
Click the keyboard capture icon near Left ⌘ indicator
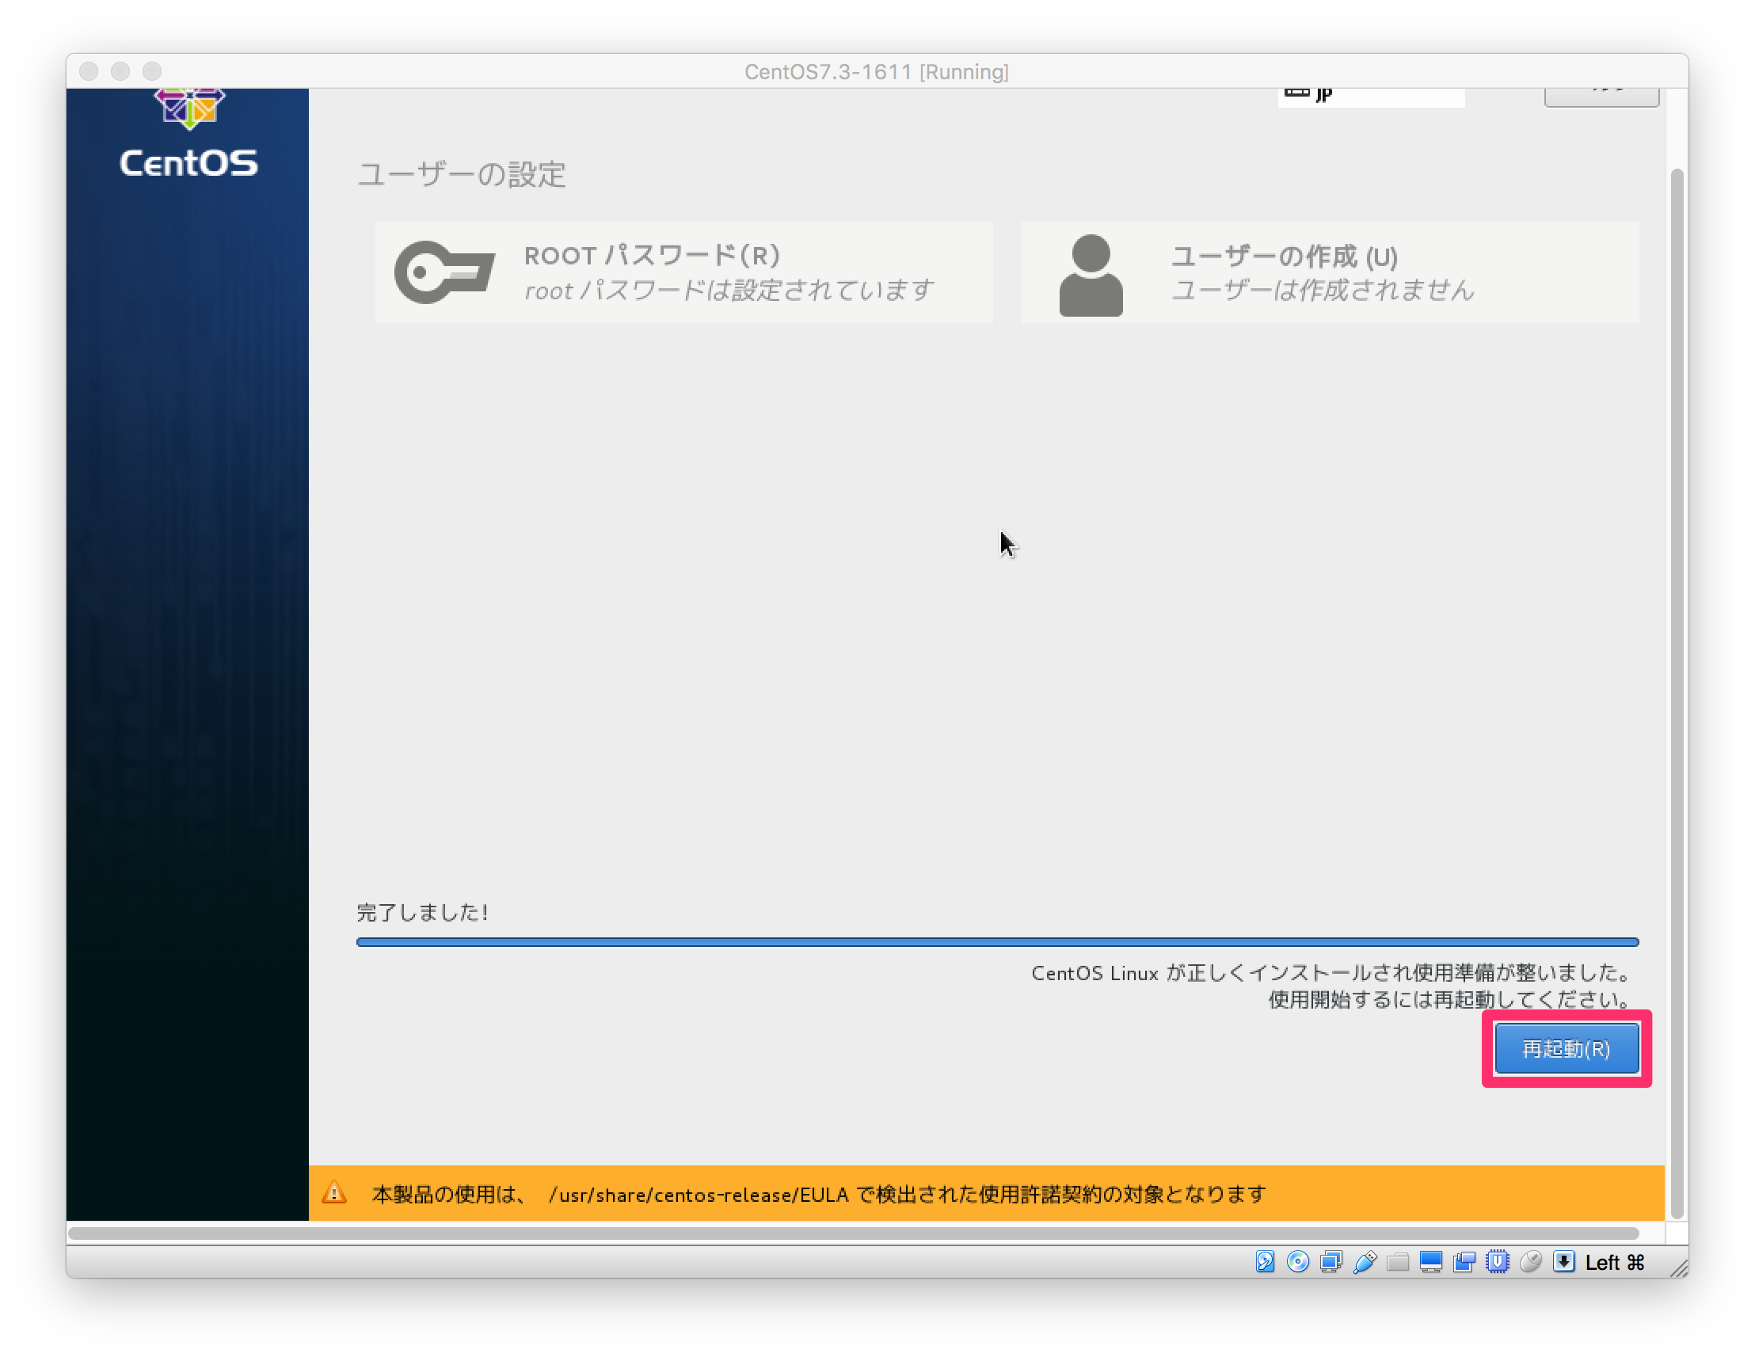click(1565, 1261)
